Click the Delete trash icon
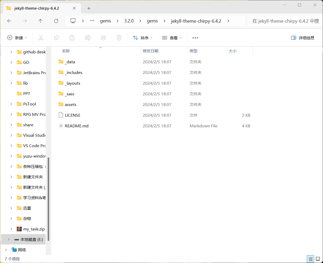 pyautogui.click(x=119, y=38)
